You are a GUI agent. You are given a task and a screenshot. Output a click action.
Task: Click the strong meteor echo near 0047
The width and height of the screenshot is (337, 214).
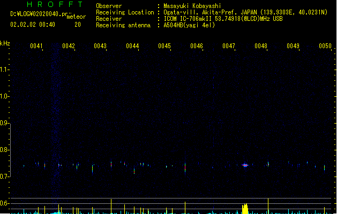(x=245, y=165)
